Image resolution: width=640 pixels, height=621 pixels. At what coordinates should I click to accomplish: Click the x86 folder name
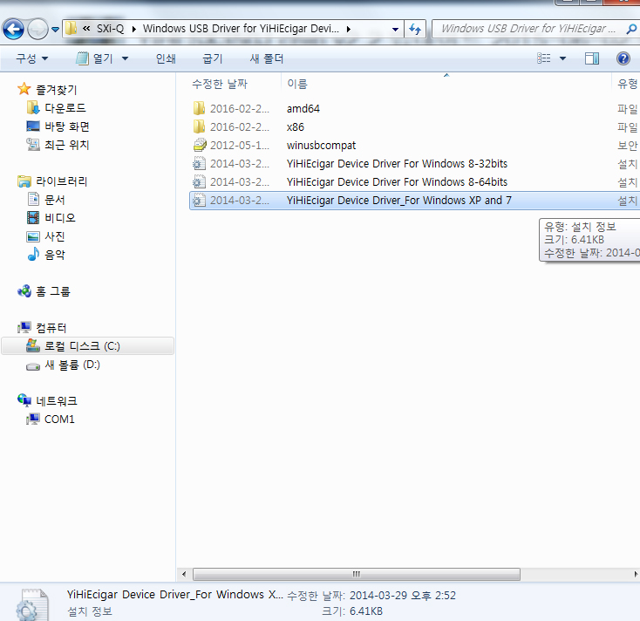pos(295,127)
